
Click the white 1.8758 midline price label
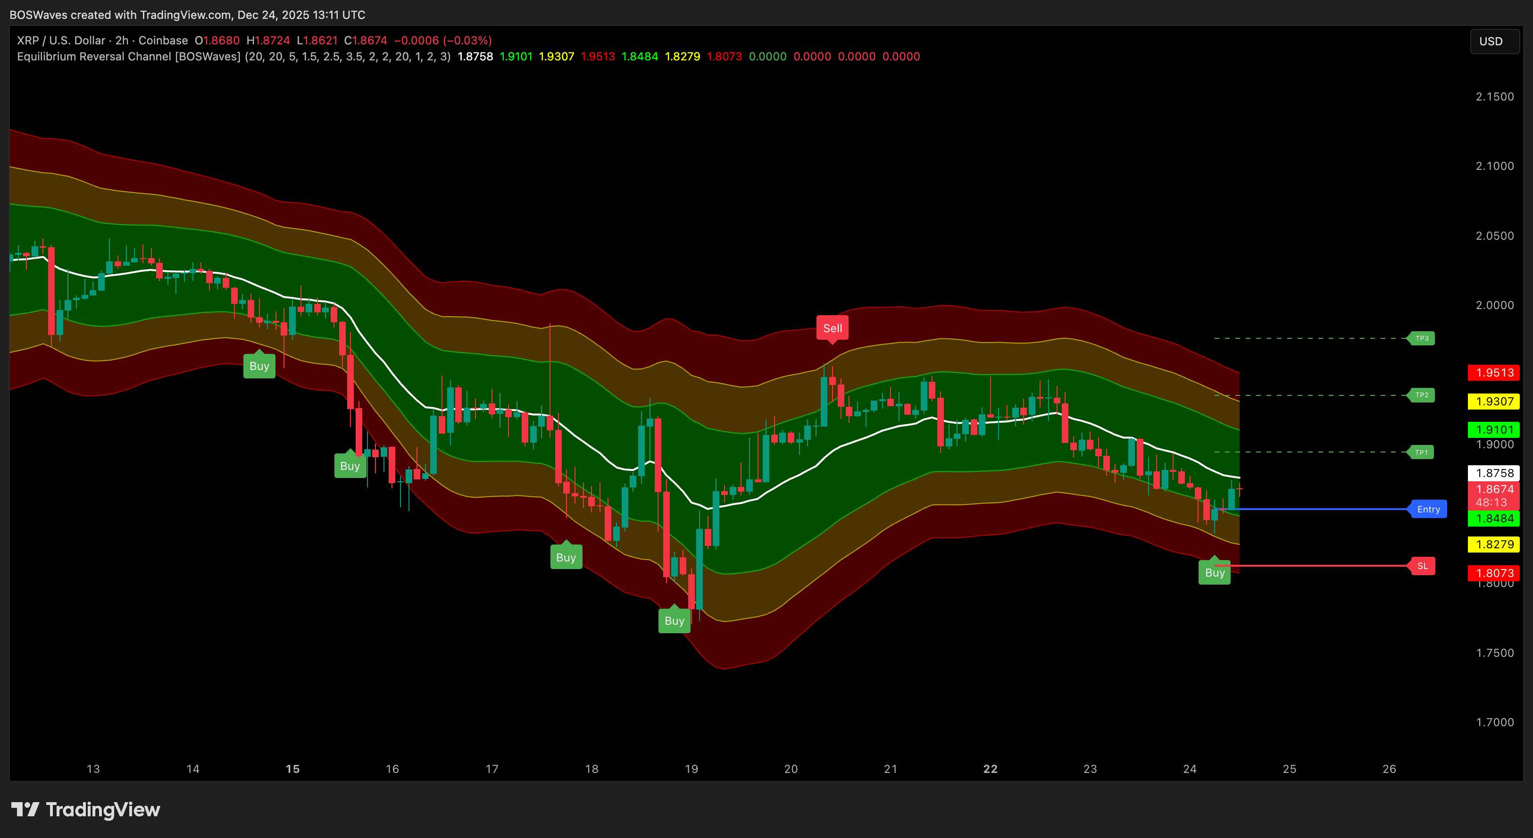1494,473
